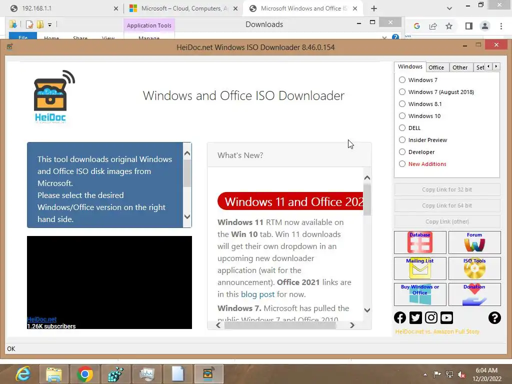Open HeiDoc.net vs. Amazon Full Story link
The height and width of the screenshot is (384, 512).
click(437, 331)
